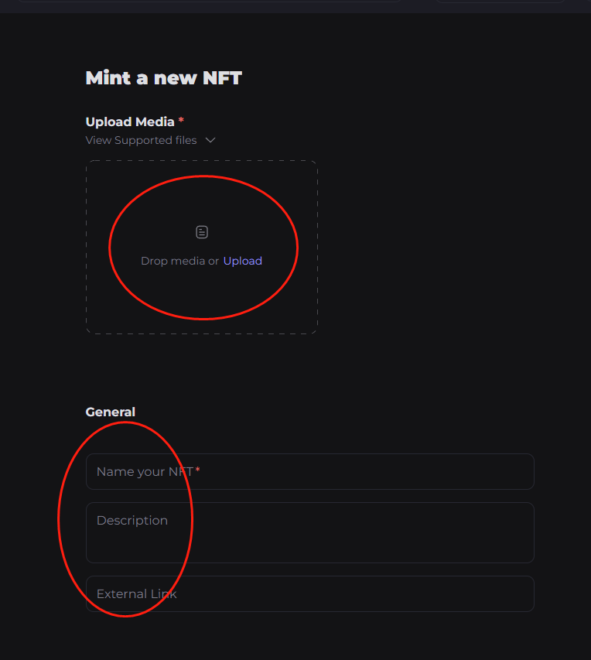Screen dimensions: 591x660
Task: Click the Upload Media label
Action: click(x=130, y=121)
